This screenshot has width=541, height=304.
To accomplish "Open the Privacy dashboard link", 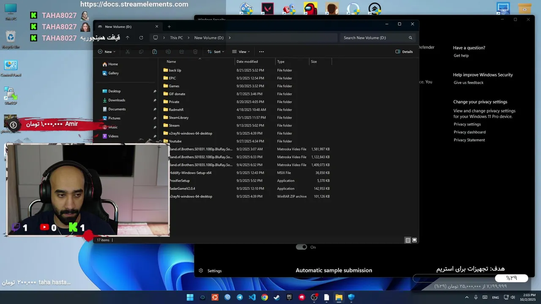I will pyautogui.click(x=470, y=132).
